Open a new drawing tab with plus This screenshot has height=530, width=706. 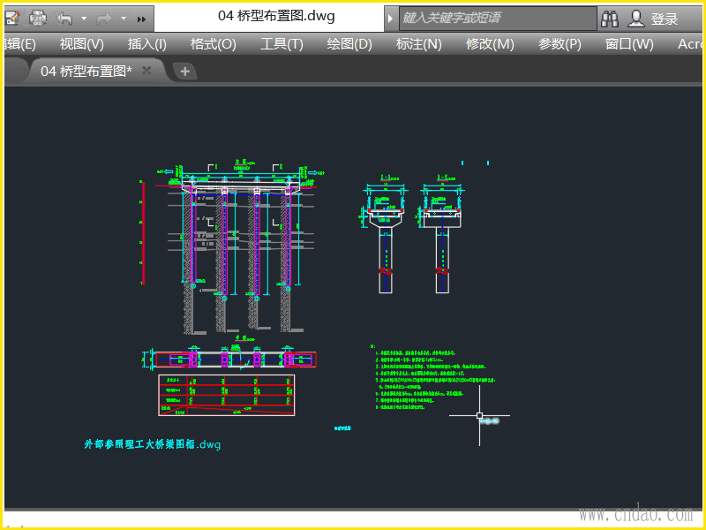point(184,72)
